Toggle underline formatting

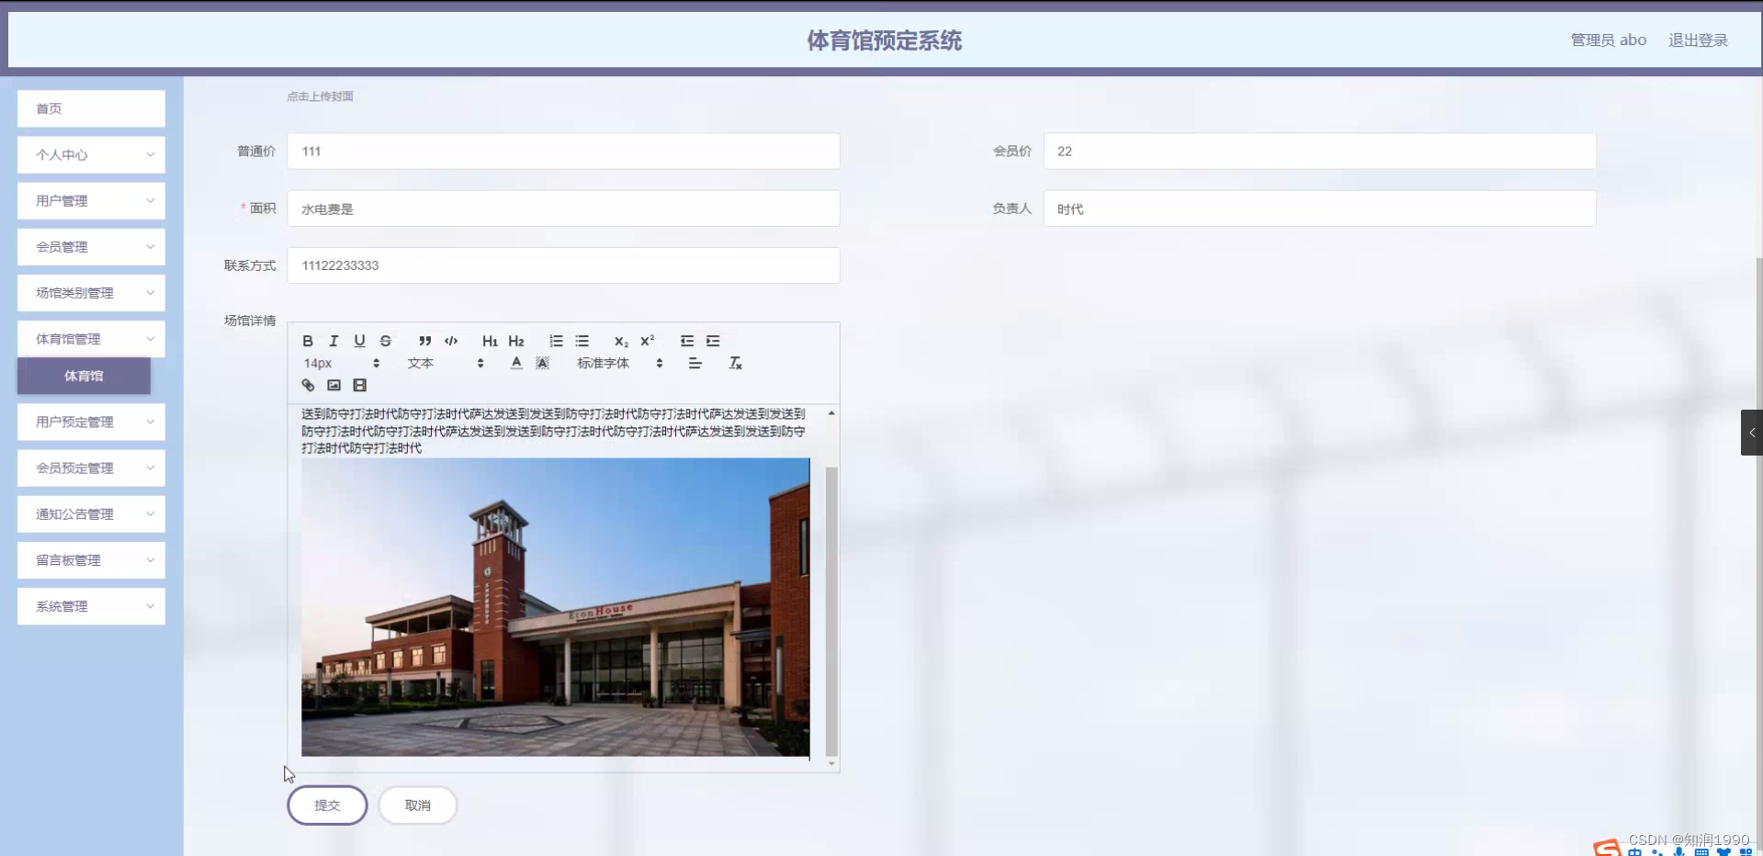point(359,341)
